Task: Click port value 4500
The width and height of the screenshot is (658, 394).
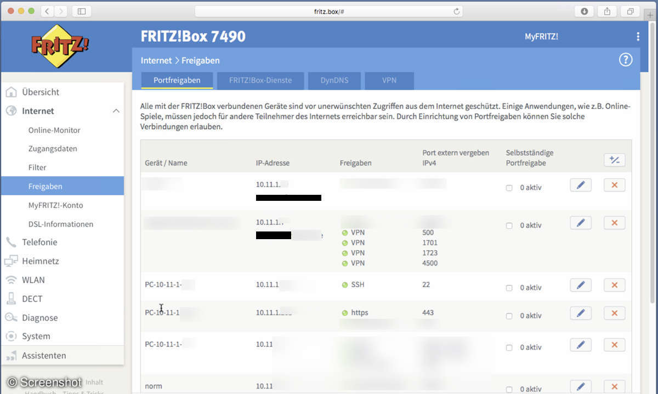Action: coord(430,263)
